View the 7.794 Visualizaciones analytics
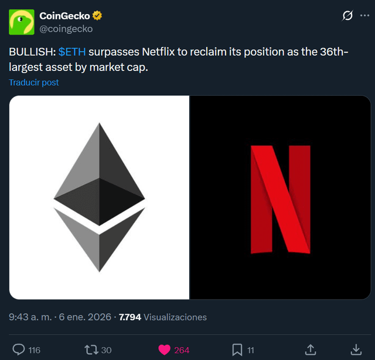Image resolution: width=375 pixels, height=360 pixels. point(162,317)
